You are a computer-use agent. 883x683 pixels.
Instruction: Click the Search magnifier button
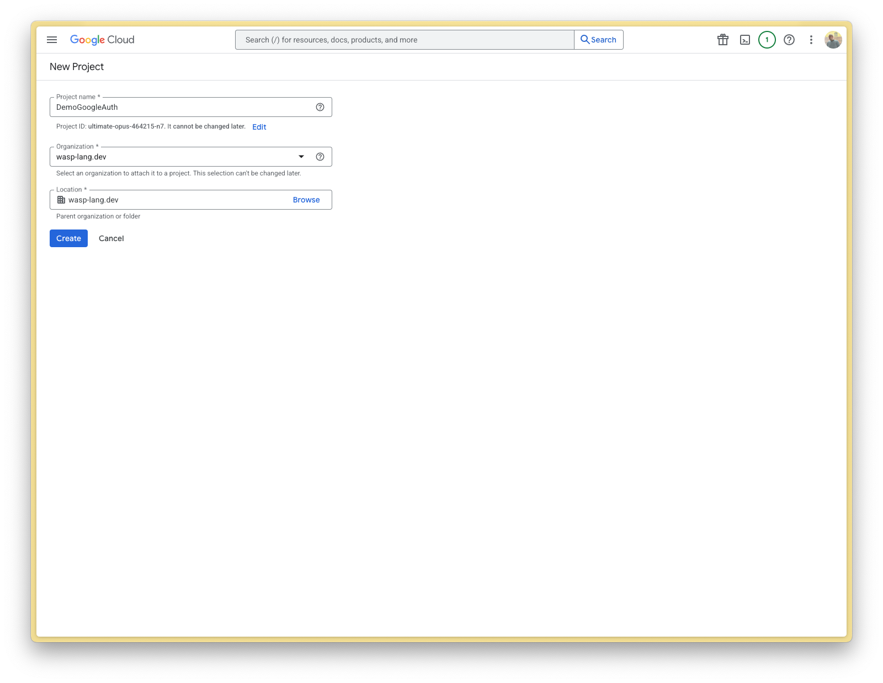599,39
